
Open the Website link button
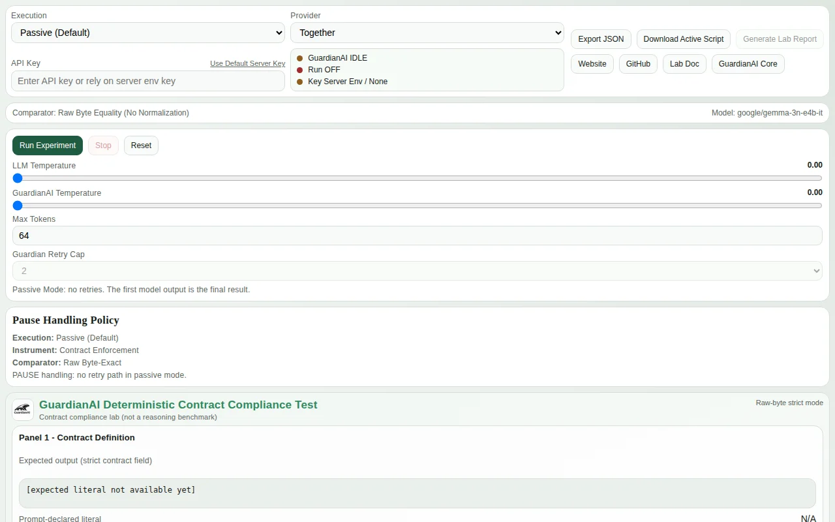coord(592,64)
